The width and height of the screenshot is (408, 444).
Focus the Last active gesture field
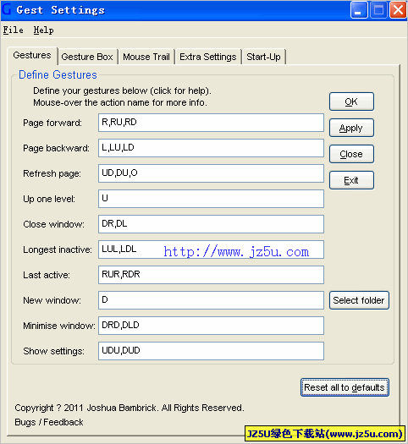point(211,275)
